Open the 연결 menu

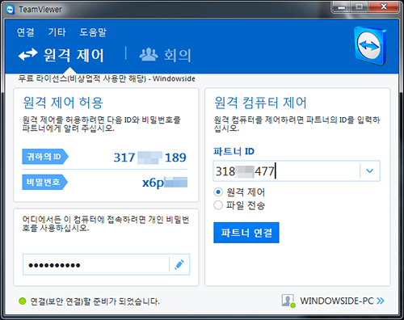(26, 32)
